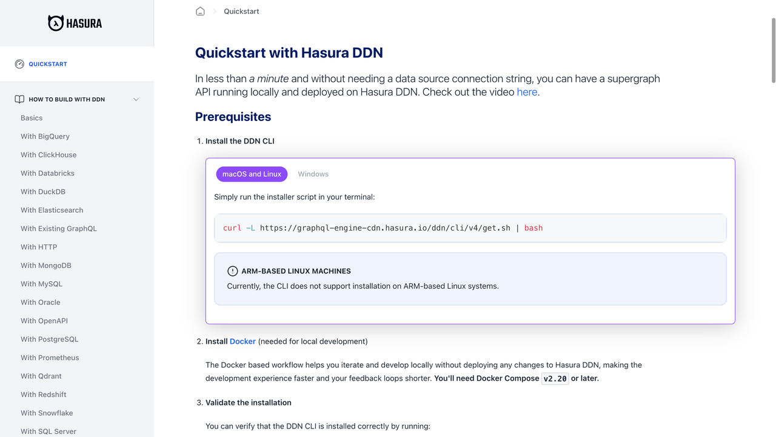This screenshot has height=437, width=776.
Task: Open Quickstart in the sidebar
Action: pyautogui.click(x=48, y=64)
